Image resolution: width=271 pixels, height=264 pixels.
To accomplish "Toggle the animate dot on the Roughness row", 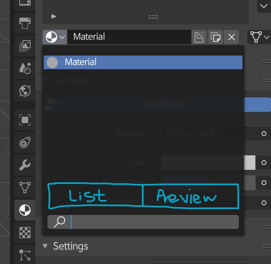I will (x=264, y=183).
